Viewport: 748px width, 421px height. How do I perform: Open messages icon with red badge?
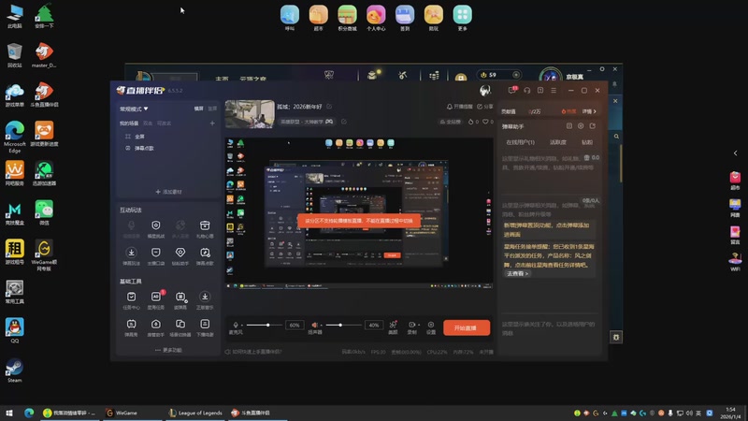pyautogui.click(x=511, y=90)
